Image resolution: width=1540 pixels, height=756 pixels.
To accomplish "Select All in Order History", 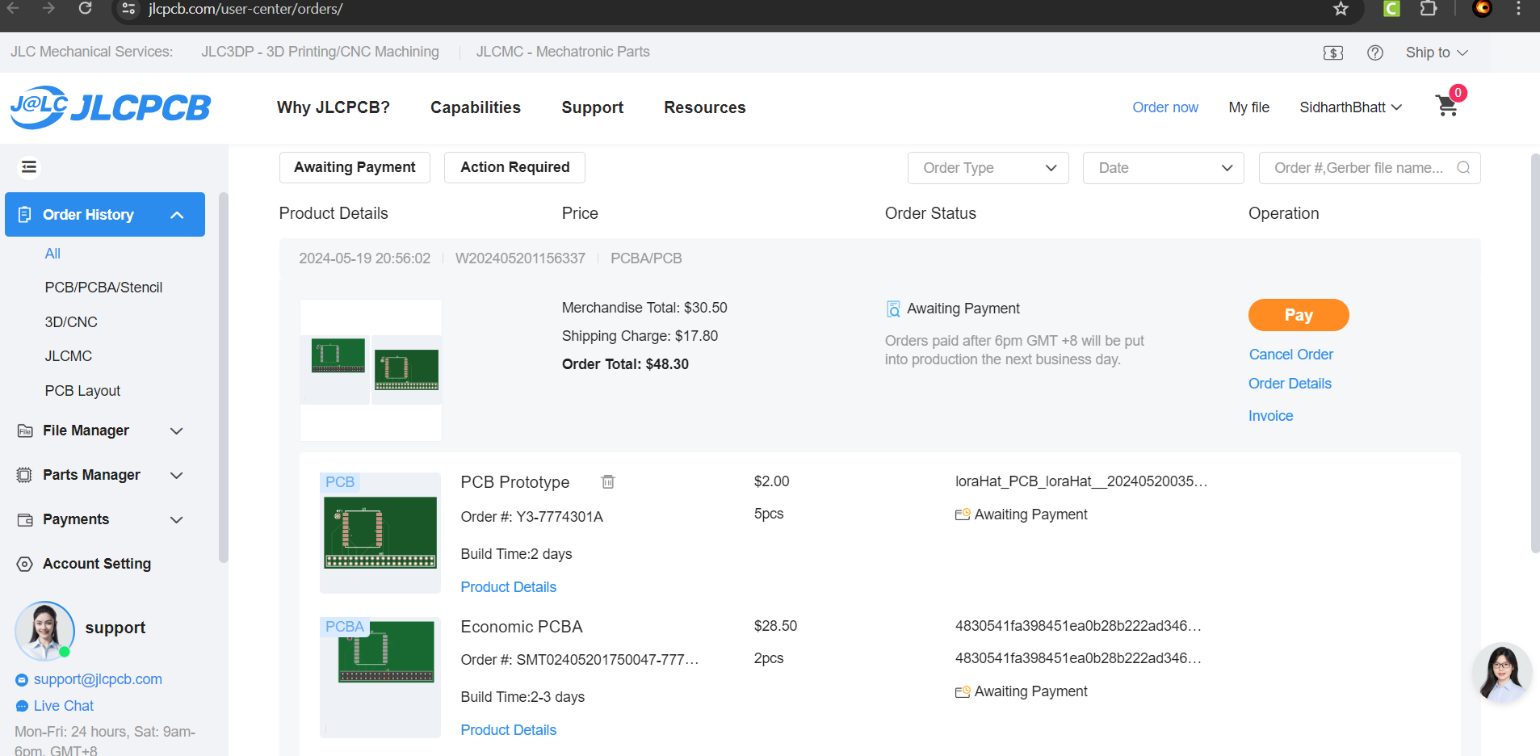I will tap(52, 254).
